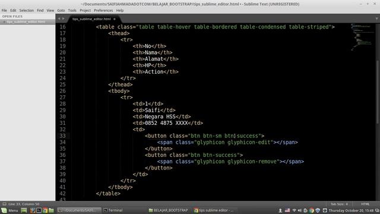This screenshot has height=214, width=380.
Task: Open the Linux Mint Menu button
Action: [9, 210]
